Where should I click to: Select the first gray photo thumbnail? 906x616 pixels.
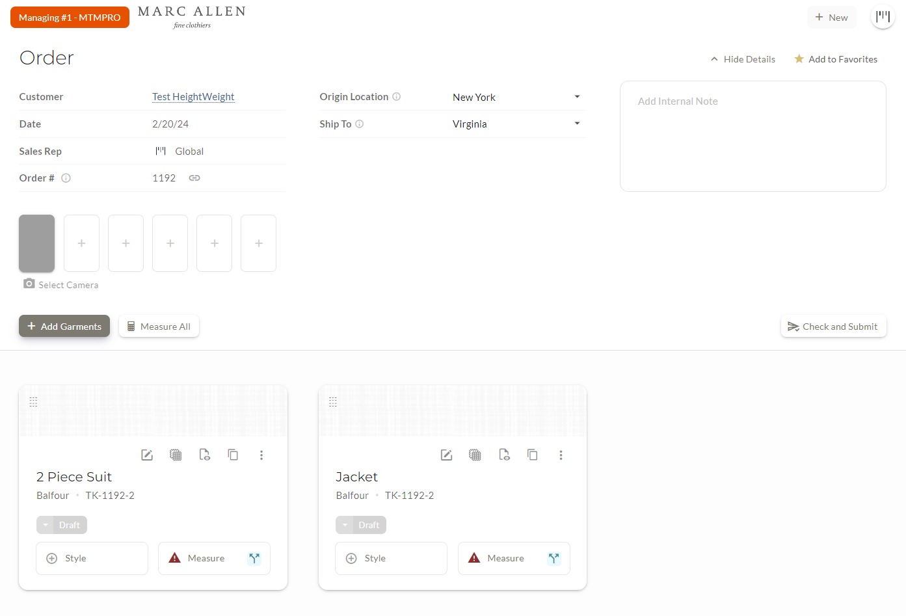37,243
